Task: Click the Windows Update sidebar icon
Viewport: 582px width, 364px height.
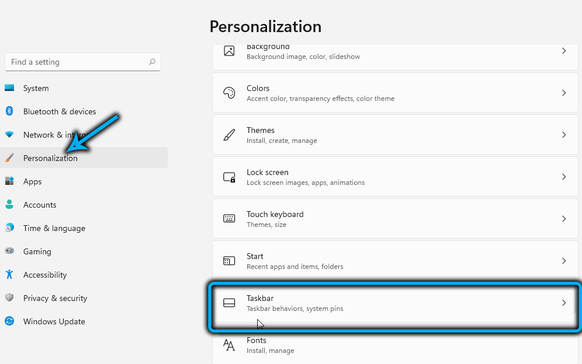Action: click(9, 321)
